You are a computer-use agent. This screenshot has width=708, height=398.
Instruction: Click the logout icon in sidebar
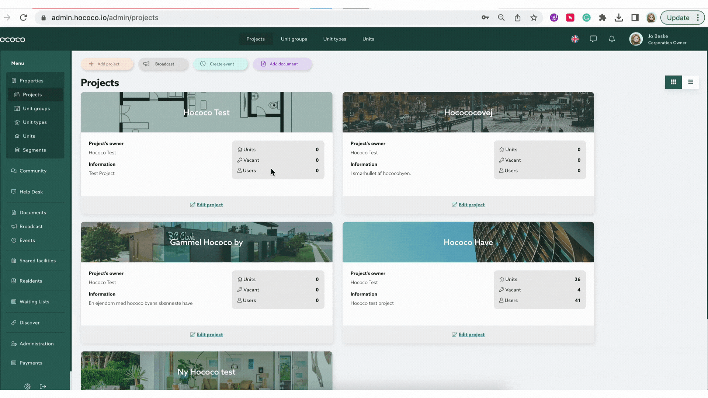pyautogui.click(x=43, y=386)
